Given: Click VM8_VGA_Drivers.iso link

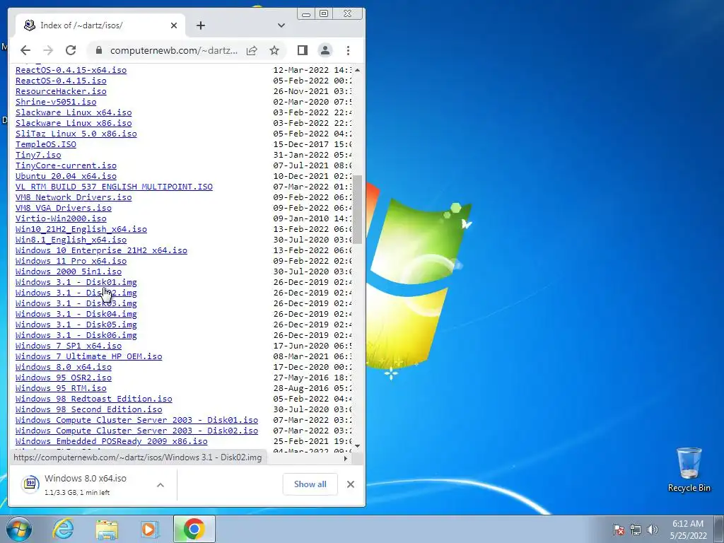Looking at the screenshot, I should 63,209.
